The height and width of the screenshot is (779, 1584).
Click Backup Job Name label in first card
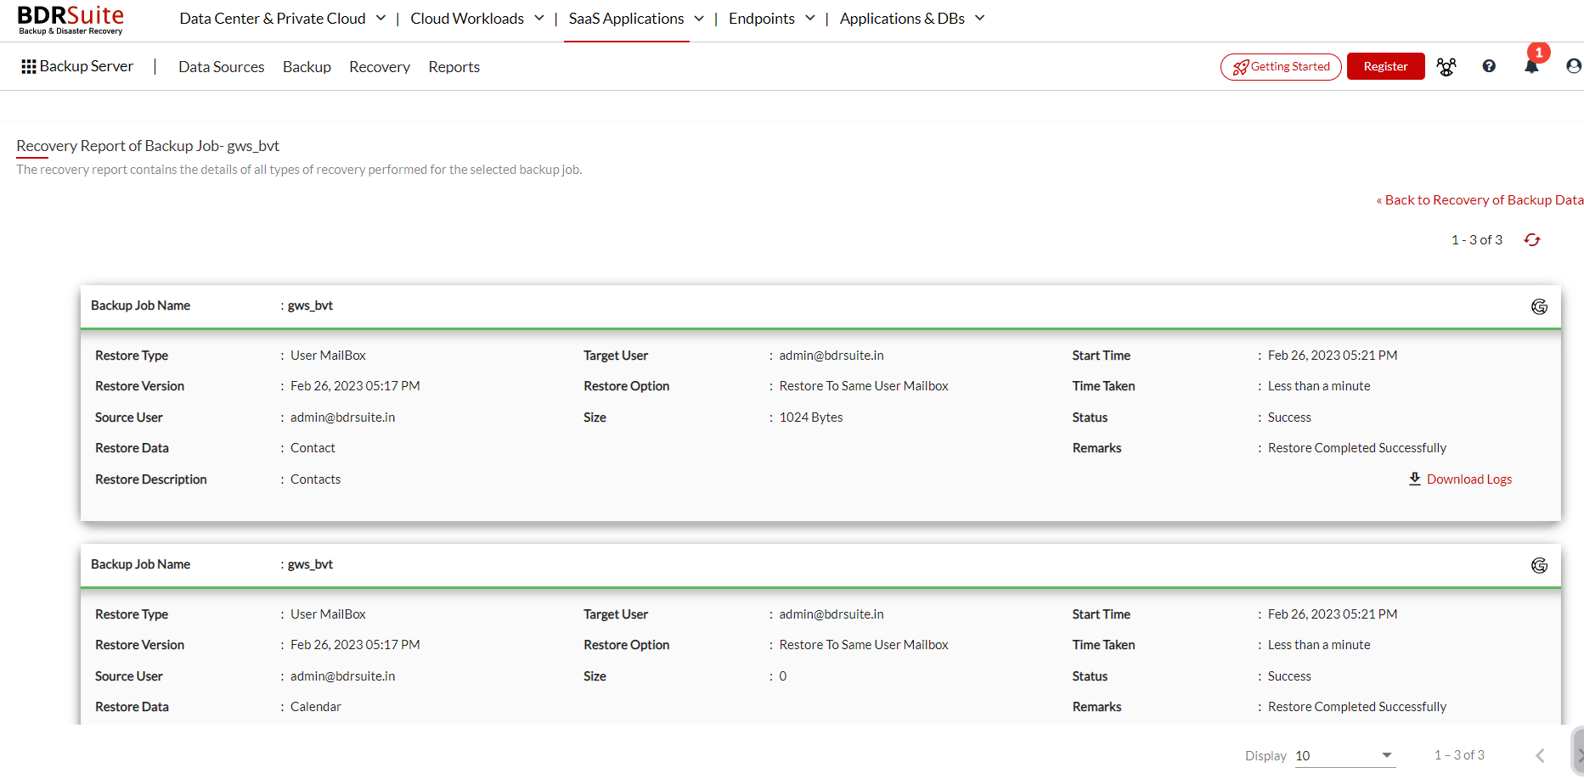(141, 305)
